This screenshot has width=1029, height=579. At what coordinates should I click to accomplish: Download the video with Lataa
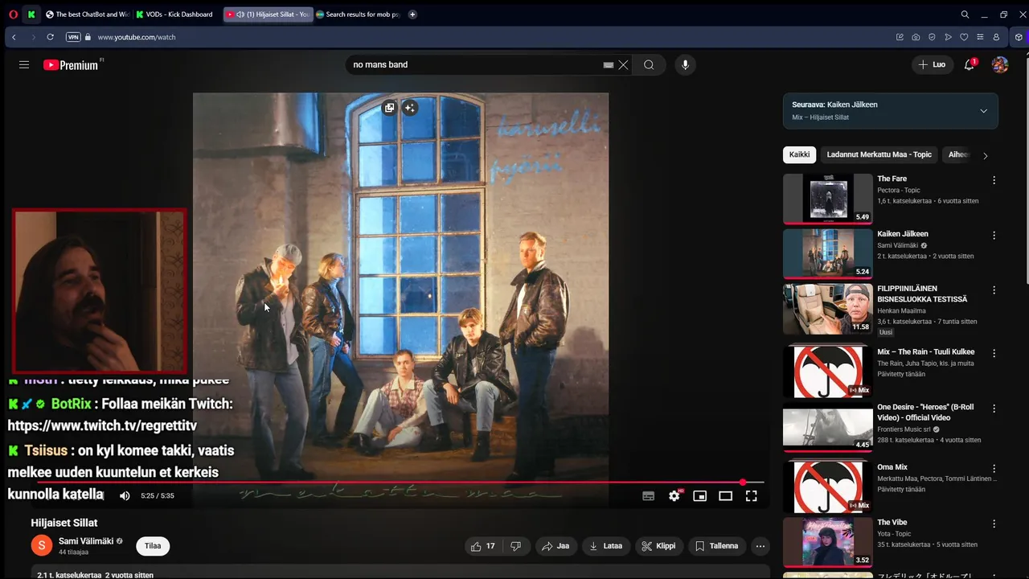(606, 546)
